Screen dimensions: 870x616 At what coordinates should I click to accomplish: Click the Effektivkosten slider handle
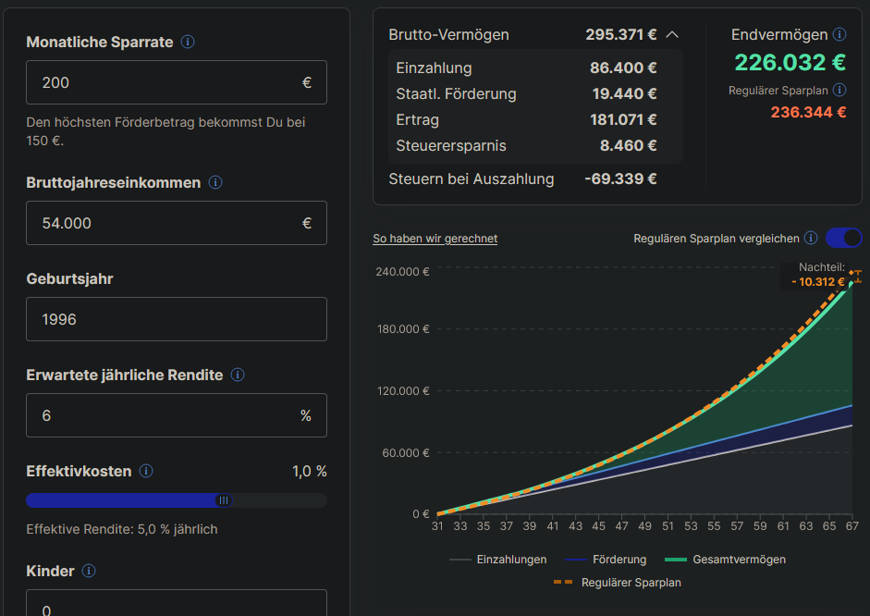pyautogui.click(x=223, y=500)
